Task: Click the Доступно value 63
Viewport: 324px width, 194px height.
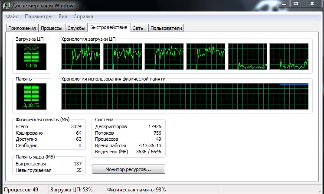Action: pos(79,139)
